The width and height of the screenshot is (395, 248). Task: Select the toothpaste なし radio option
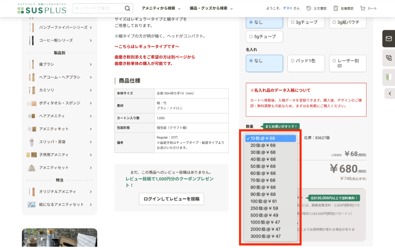tap(264, 22)
